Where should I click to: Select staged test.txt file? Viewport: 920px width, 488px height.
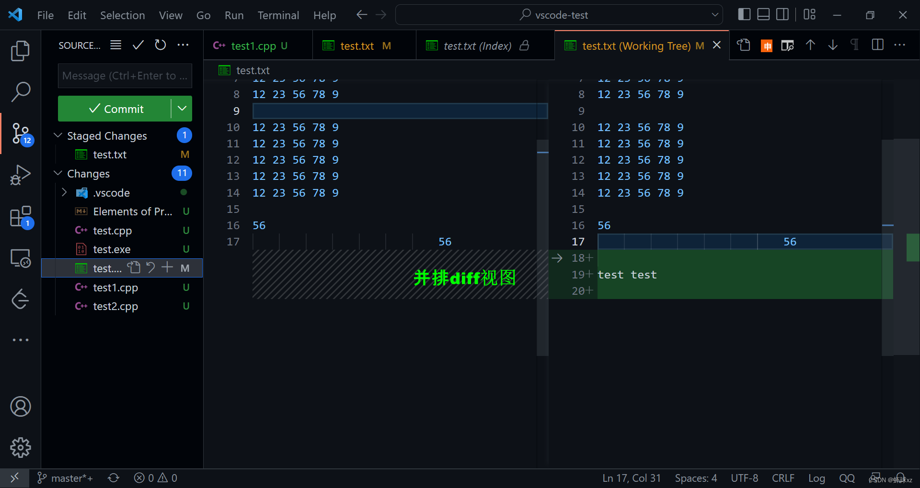122,155
